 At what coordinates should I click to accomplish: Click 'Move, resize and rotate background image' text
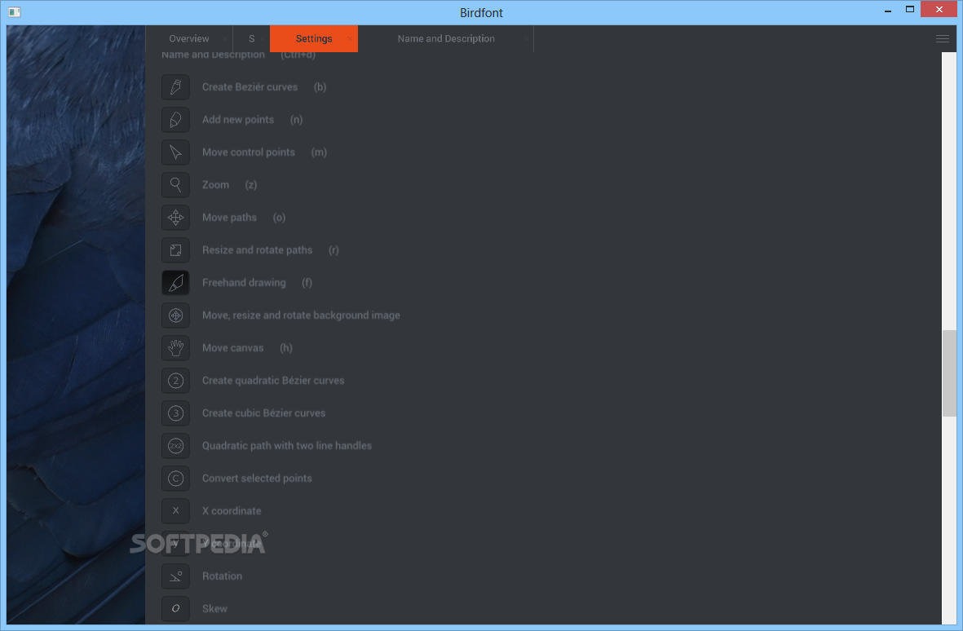click(x=301, y=315)
